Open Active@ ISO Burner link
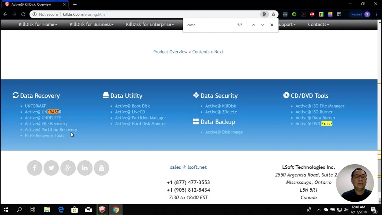This screenshot has height=215, width=382. click(314, 112)
